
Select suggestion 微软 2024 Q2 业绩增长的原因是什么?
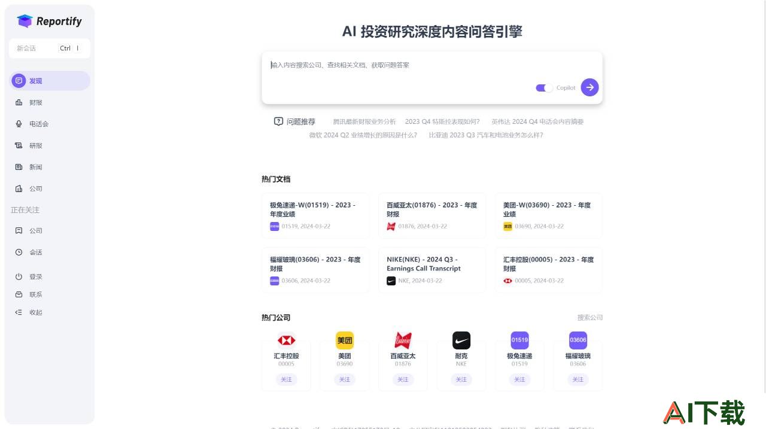tap(363, 135)
